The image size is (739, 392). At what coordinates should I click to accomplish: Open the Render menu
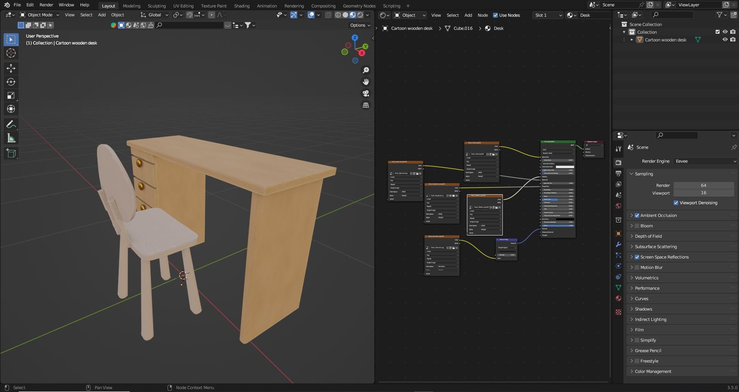pos(46,5)
